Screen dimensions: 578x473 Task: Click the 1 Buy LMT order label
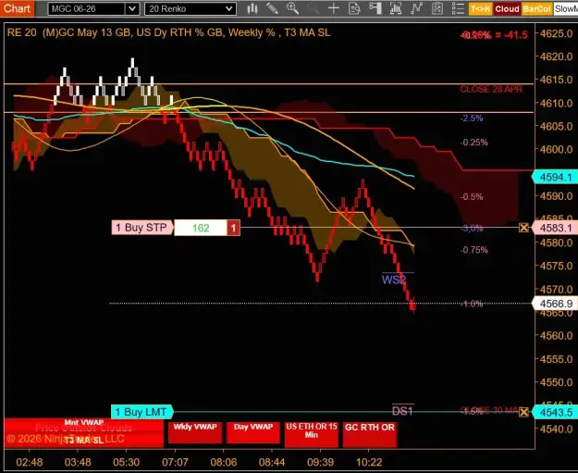coord(141,412)
